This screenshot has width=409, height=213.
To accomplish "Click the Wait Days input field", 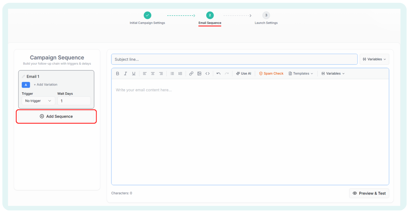I will pos(74,101).
